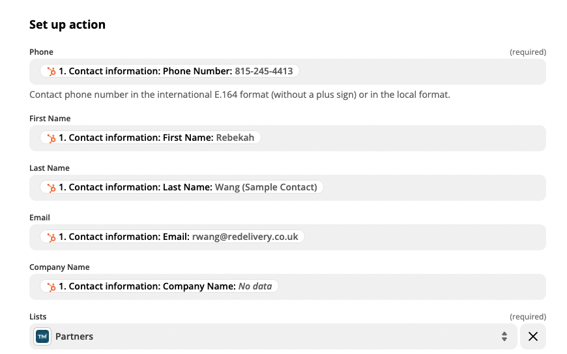Select the 815-245-4413 phone number pill
This screenshot has height=354, width=567.
coord(169,71)
